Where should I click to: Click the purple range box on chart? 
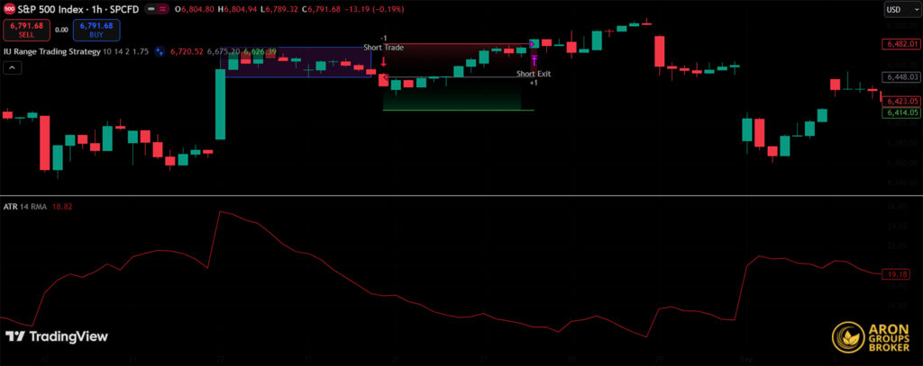pos(297,61)
